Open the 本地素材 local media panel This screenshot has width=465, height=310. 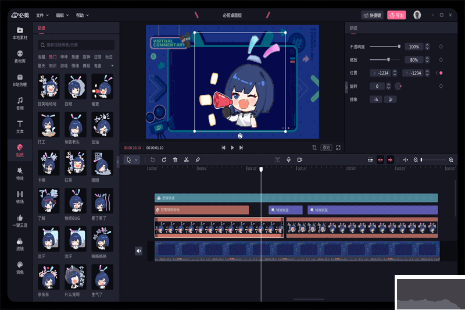(20, 33)
